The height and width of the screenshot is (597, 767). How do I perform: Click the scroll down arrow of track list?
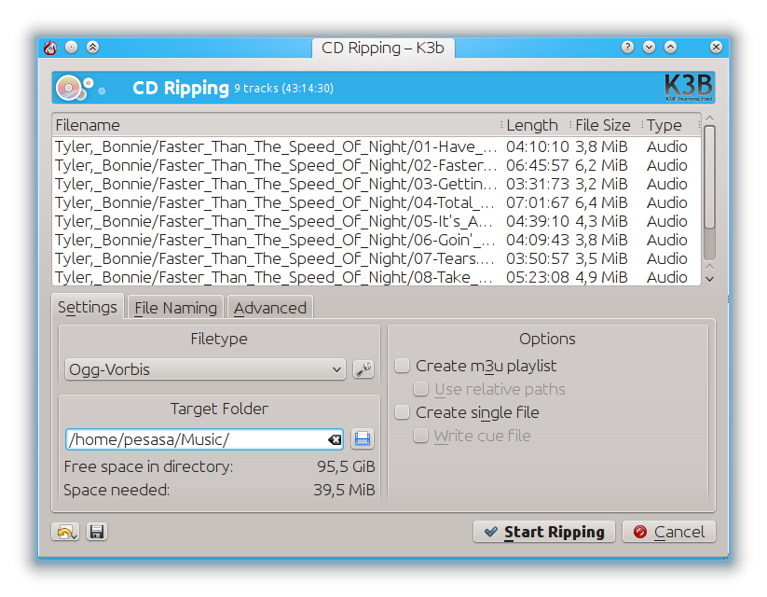(710, 279)
